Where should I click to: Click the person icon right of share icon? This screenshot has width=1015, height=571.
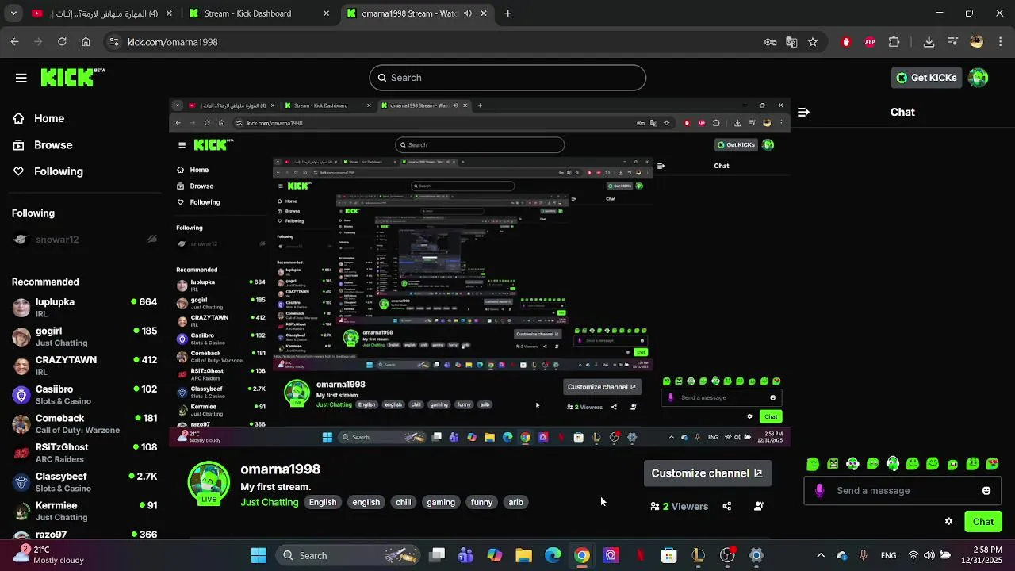pos(759,506)
